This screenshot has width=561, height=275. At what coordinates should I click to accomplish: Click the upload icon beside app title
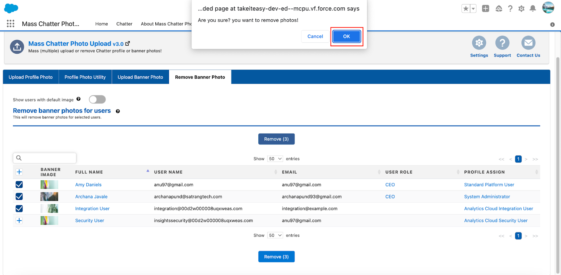tap(17, 47)
